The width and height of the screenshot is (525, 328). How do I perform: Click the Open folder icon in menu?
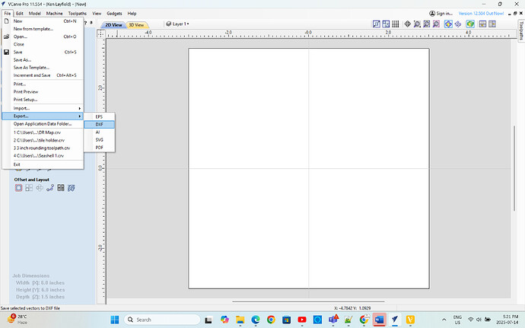point(6,37)
